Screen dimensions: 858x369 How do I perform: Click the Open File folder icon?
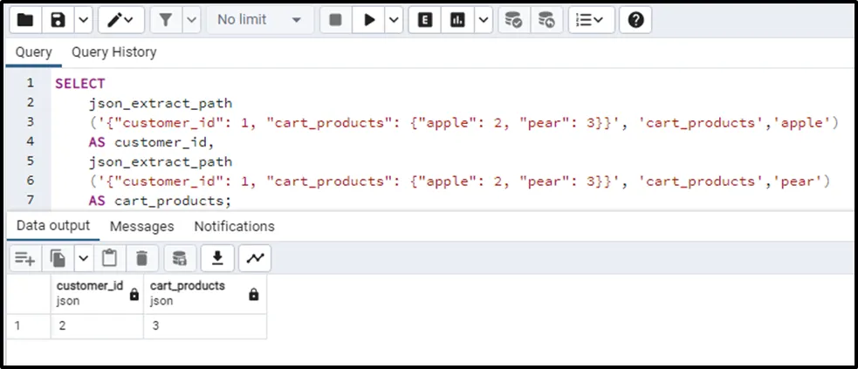pyautogui.click(x=25, y=19)
